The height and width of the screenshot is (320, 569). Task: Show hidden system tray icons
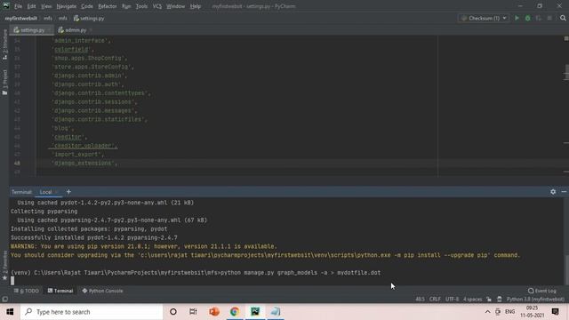(x=487, y=312)
